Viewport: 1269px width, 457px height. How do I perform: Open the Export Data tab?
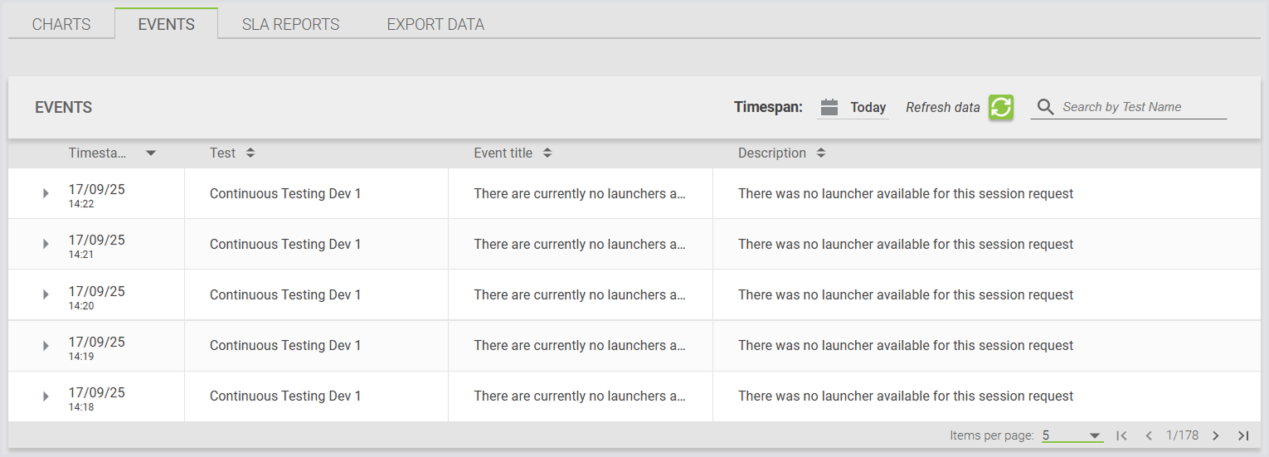(x=435, y=24)
